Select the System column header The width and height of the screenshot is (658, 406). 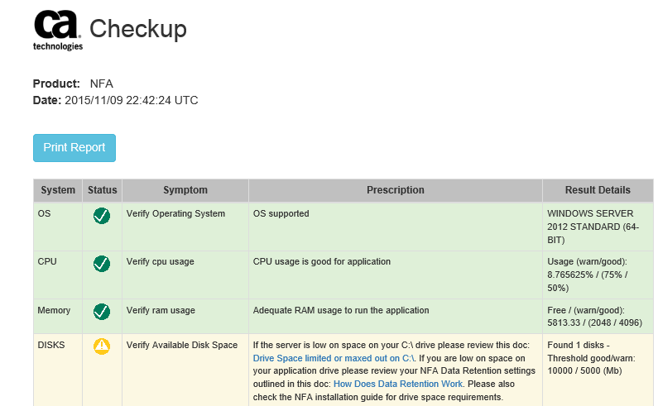click(58, 190)
